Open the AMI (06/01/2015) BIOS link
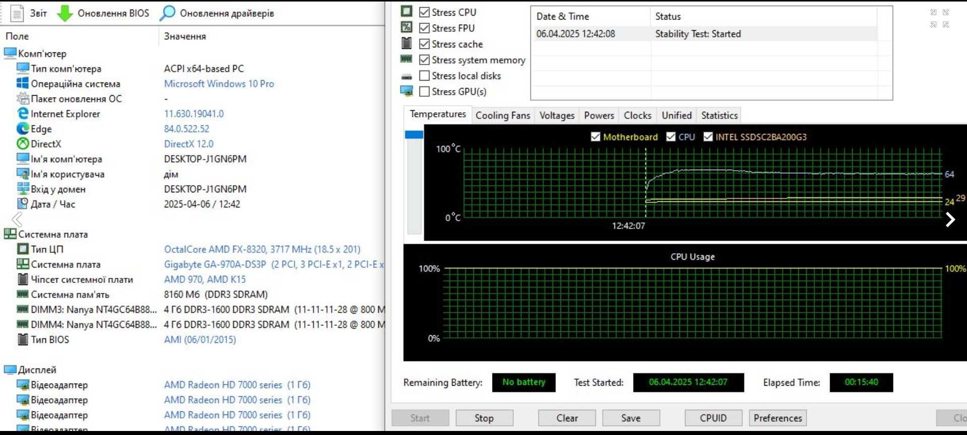This screenshot has width=967, height=435. click(200, 339)
